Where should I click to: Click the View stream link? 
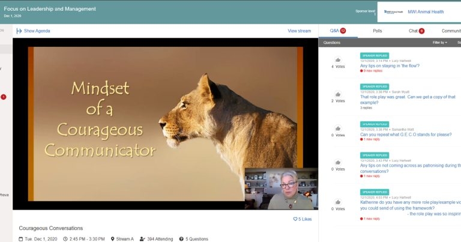(300, 31)
